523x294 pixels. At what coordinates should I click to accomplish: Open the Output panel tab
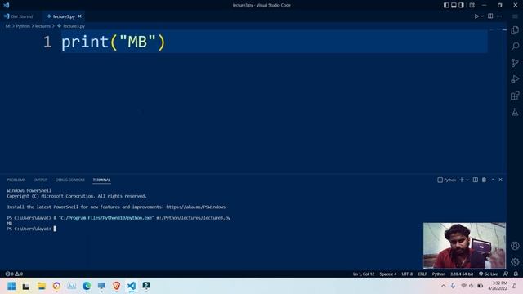[x=40, y=180]
